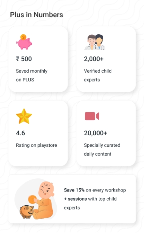Click the gold coin above pink piggy
The height and width of the screenshot is (233, 144).
(23, 37)
